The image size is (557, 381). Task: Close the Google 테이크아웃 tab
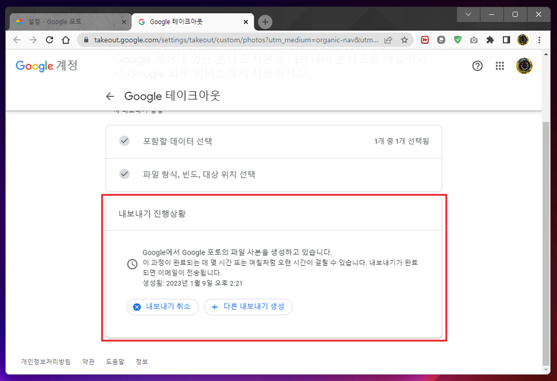point(246,22)
